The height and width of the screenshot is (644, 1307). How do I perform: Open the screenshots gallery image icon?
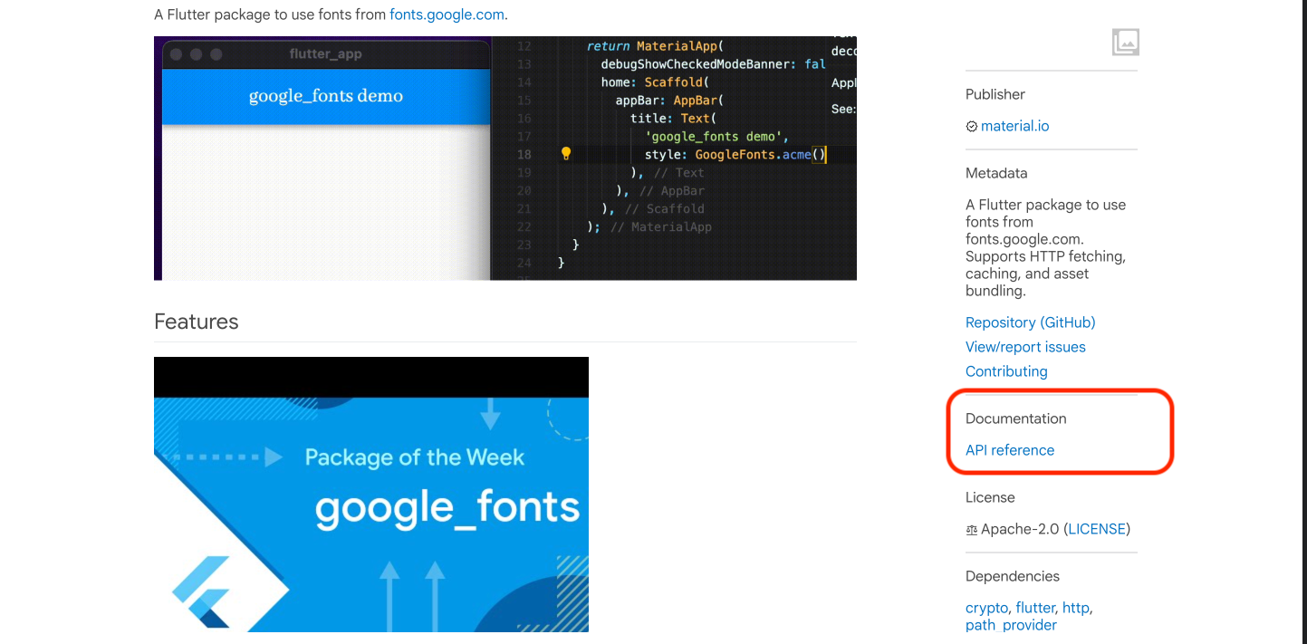point(1125,42)
